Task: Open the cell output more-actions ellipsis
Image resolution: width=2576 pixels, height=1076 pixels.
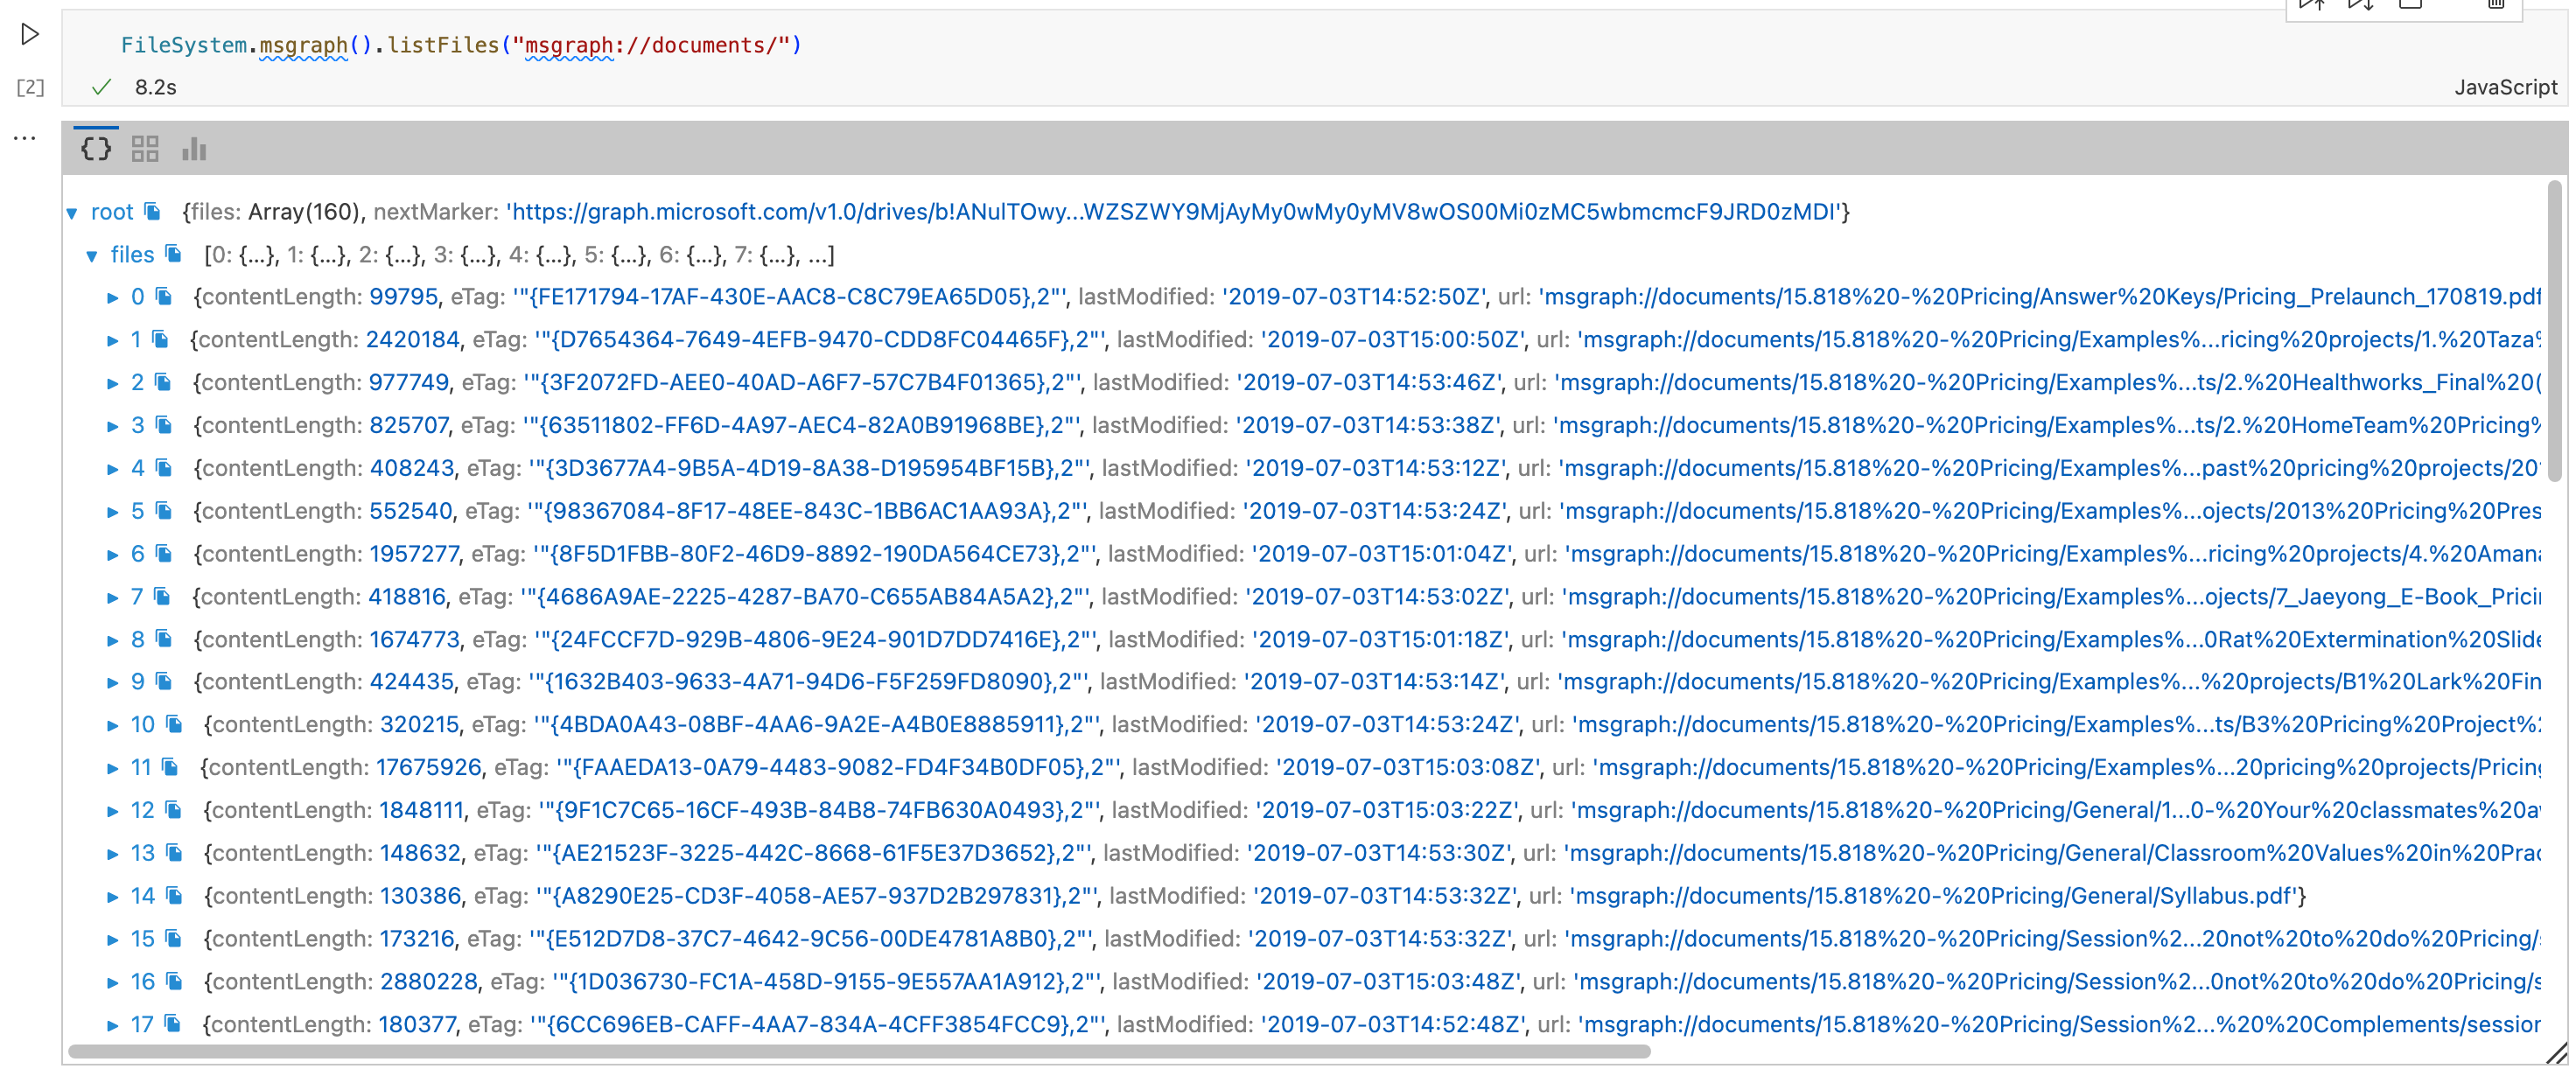Action: coord(25,138)
